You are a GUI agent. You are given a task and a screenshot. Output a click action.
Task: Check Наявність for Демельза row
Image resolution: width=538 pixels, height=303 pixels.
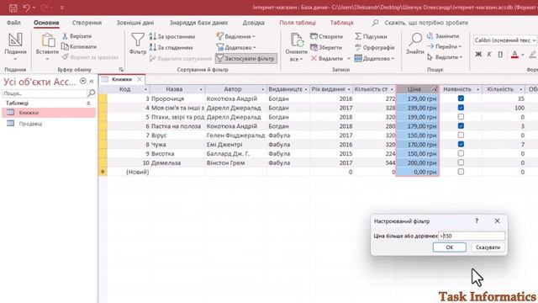click(x=461, y=162)
